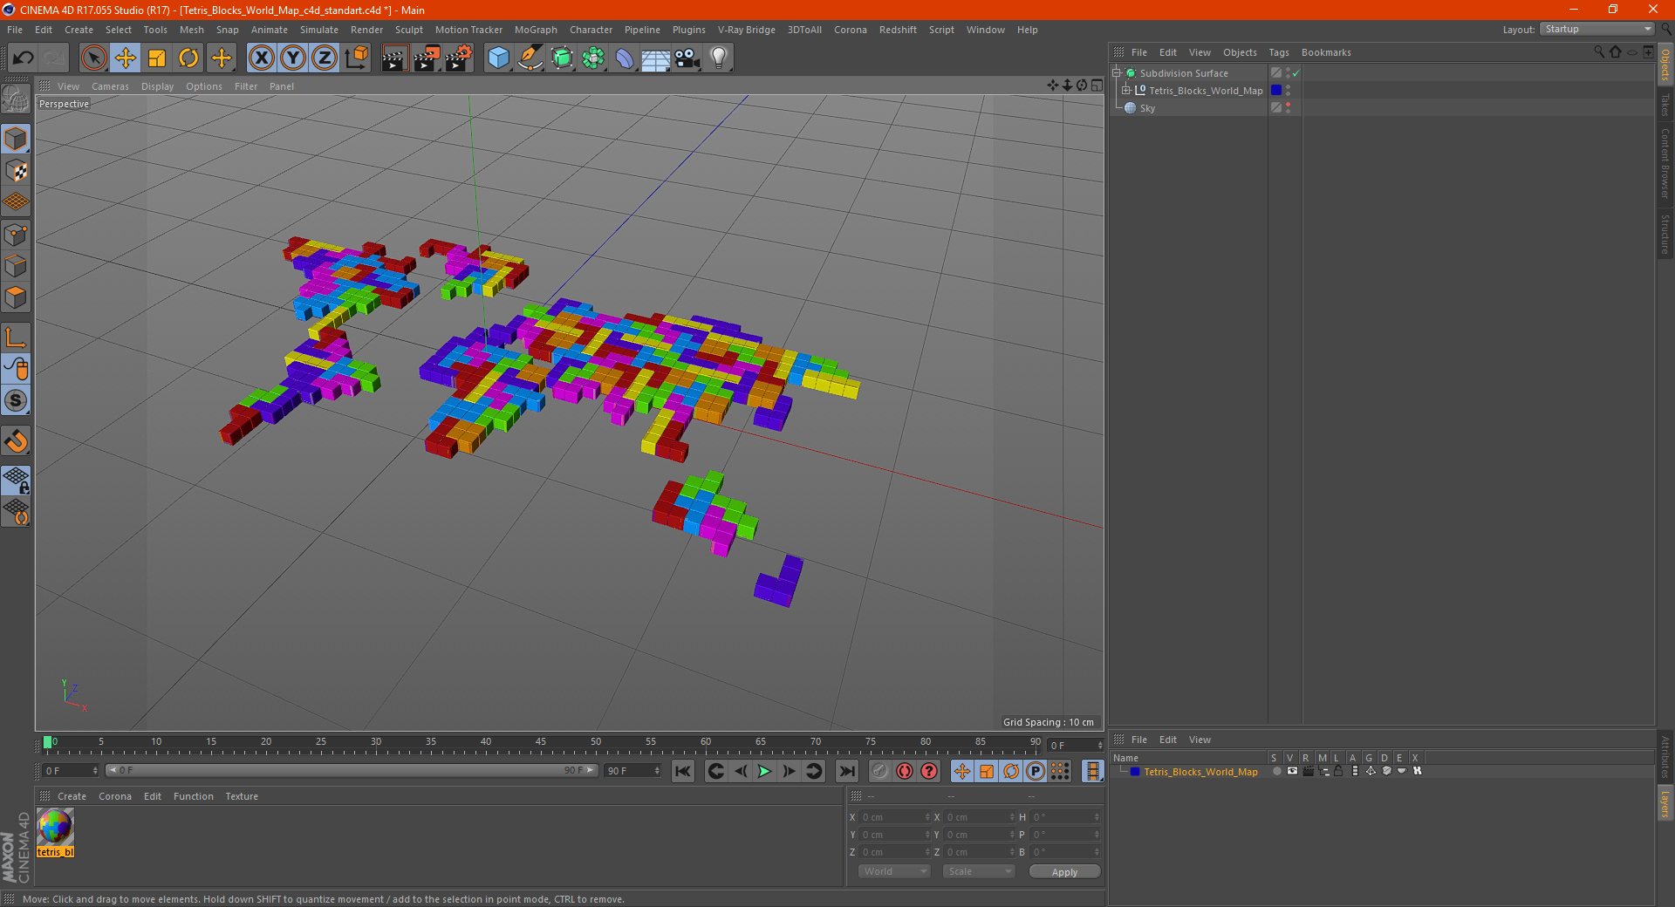Add a Floor environment object

pyautogui.click(x=656, y=58)
